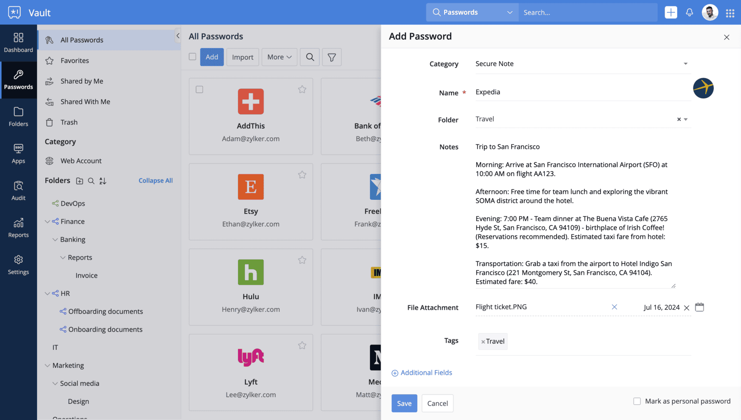Collapse the Finance folder
Viewport: 741px width, 420px height.
[x=47, y=222]
